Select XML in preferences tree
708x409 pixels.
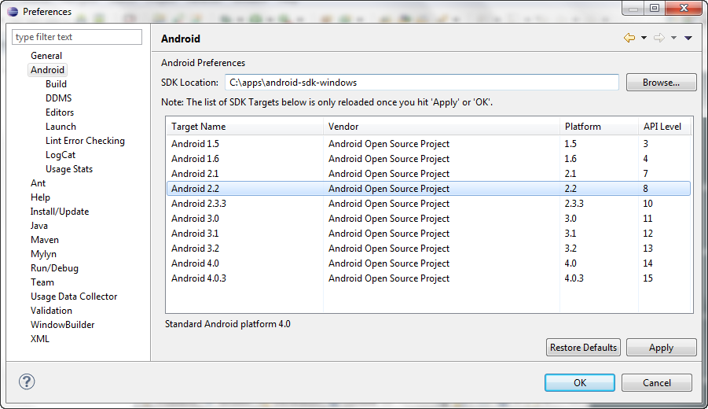coord(40,339)
